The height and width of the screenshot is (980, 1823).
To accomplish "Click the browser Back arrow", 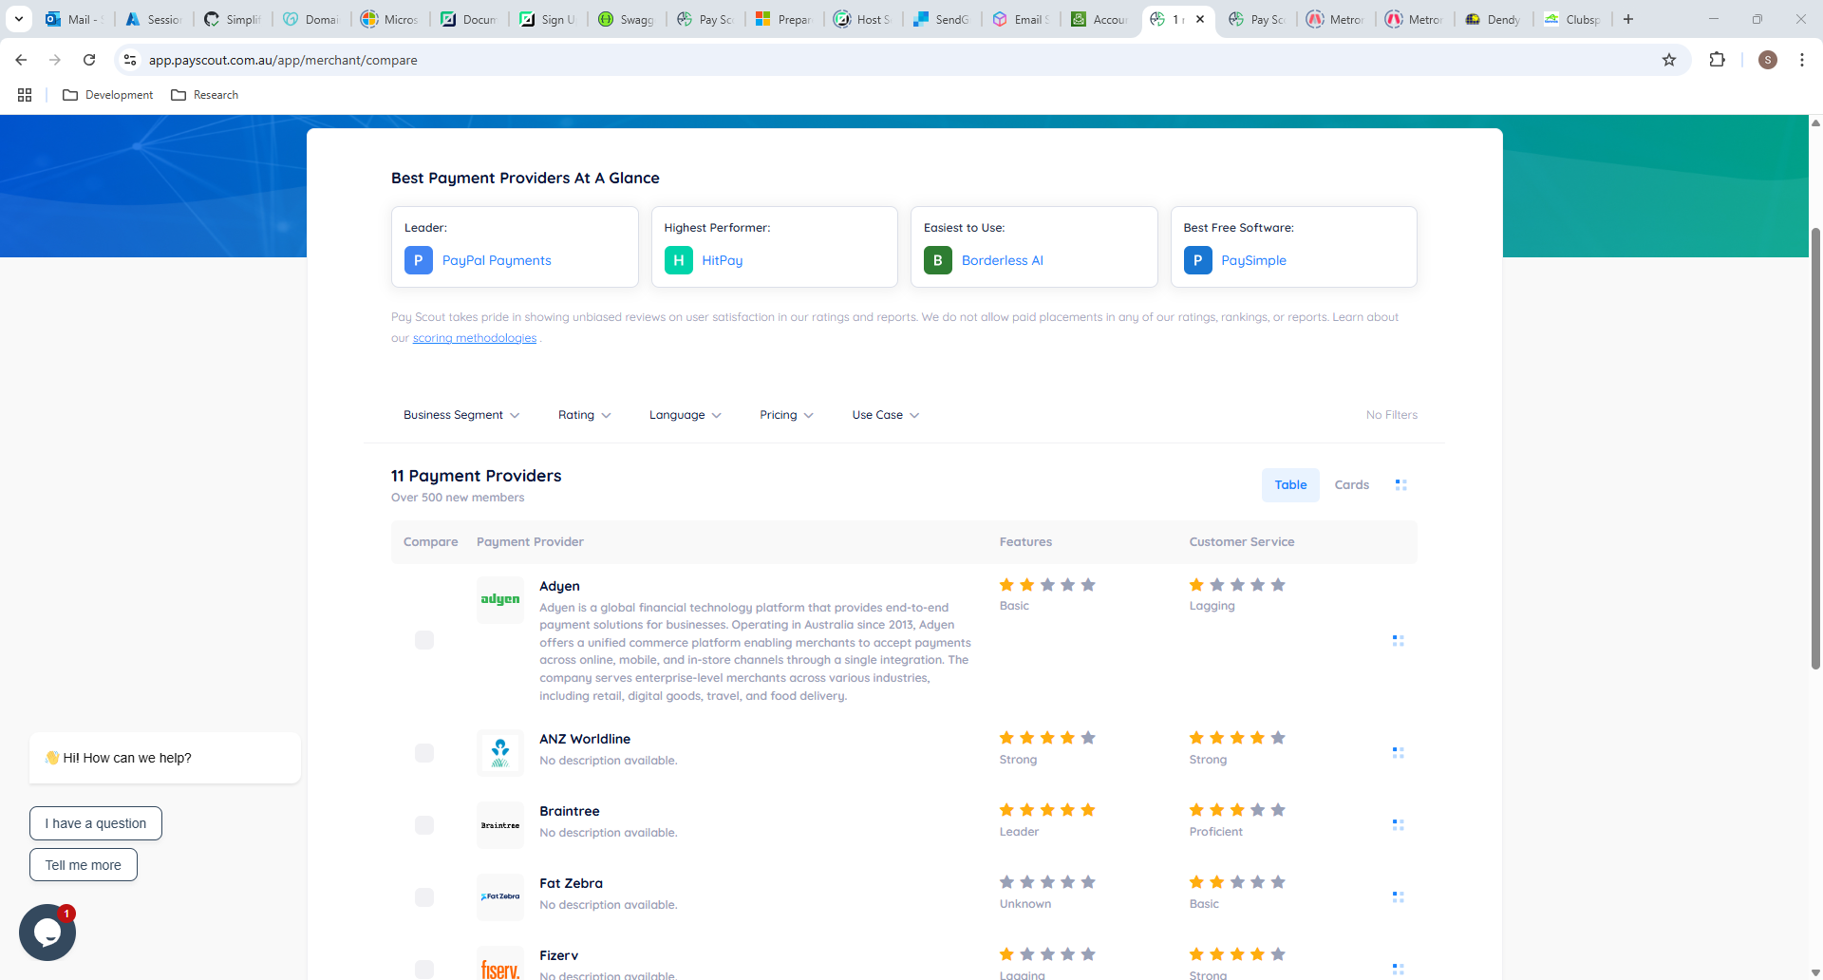I will click(x=21, y=60).
